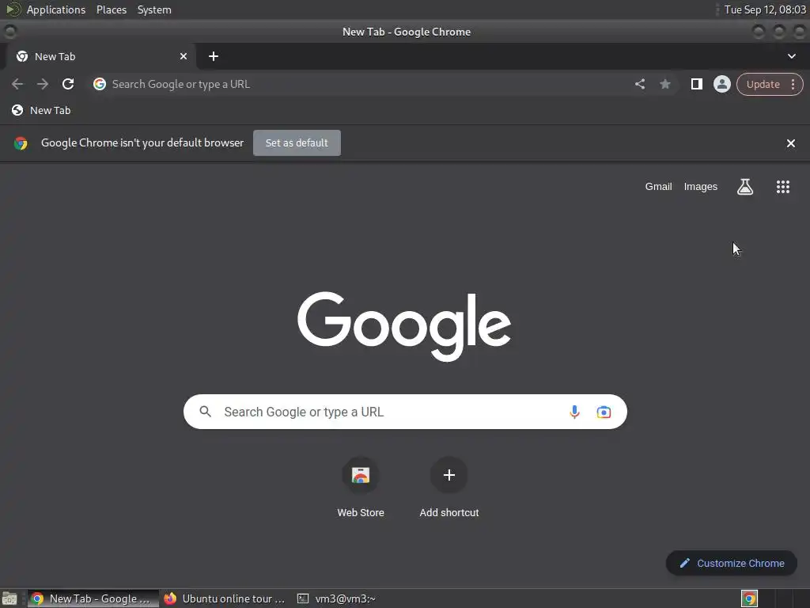
Task: Focus the Google search box
Action: point(405,412)
